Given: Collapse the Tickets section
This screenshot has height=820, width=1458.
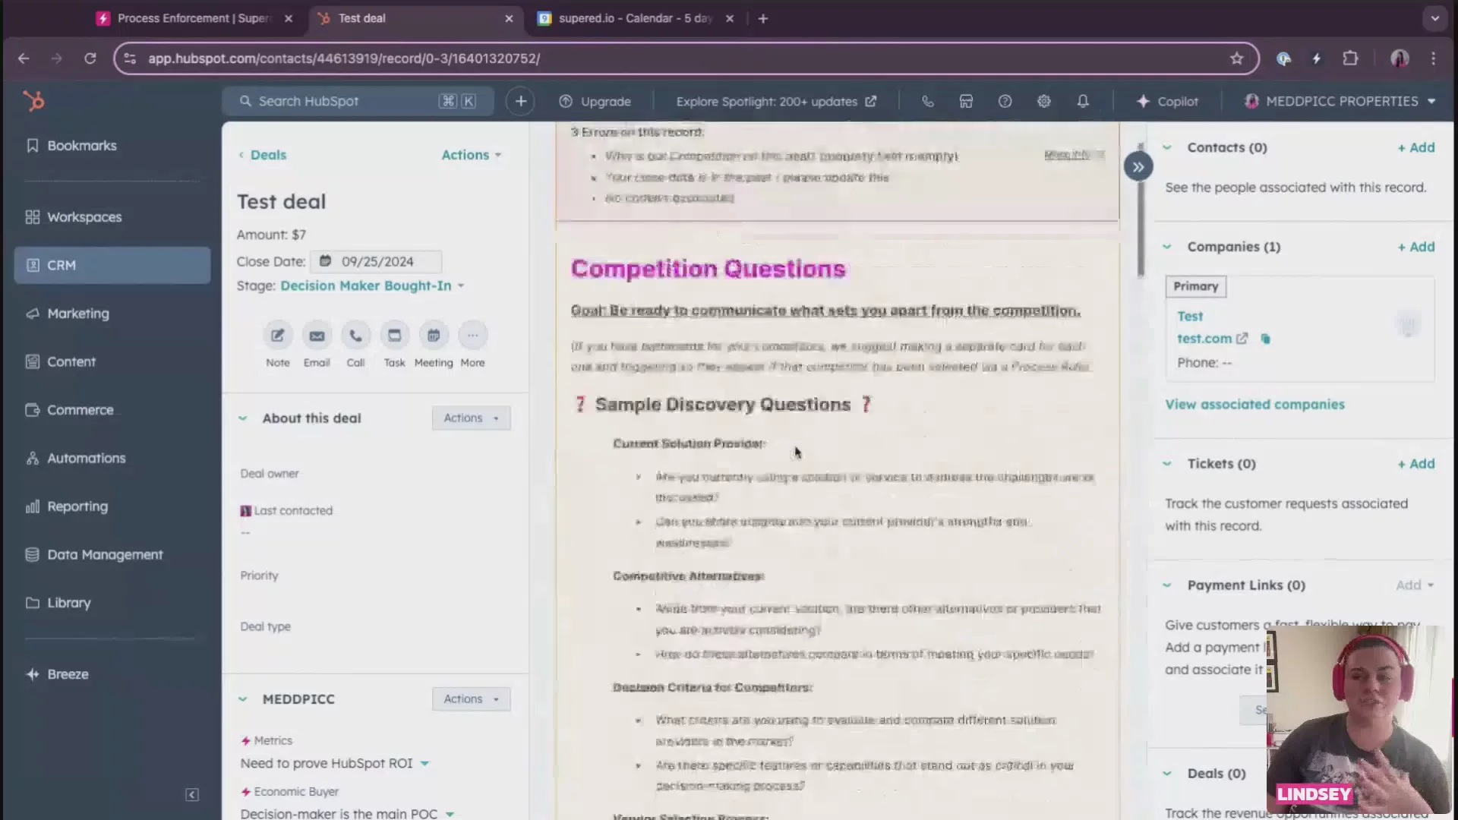Looking at the screenshot, I should [1167, 464].
